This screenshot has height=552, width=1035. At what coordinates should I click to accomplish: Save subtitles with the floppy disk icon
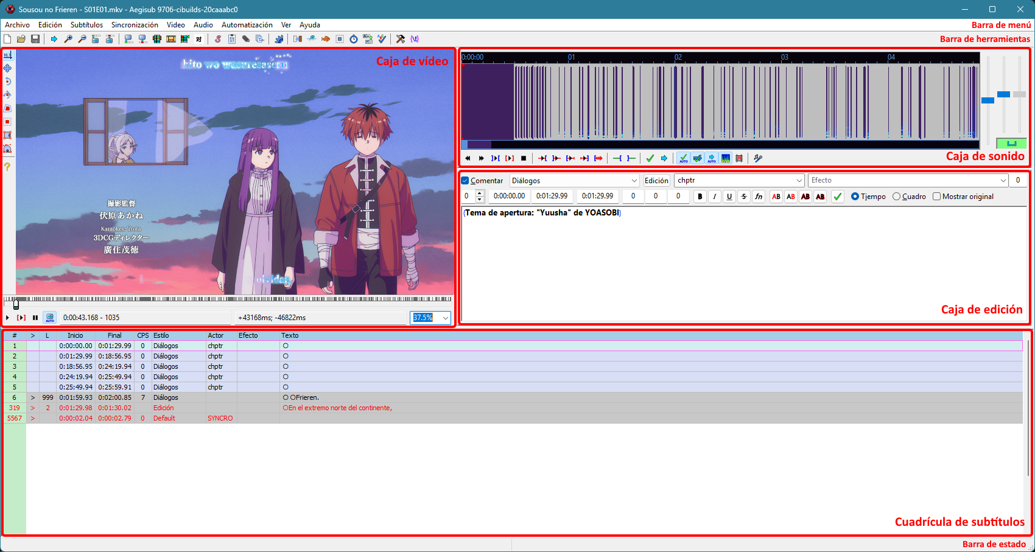point(35,39)
